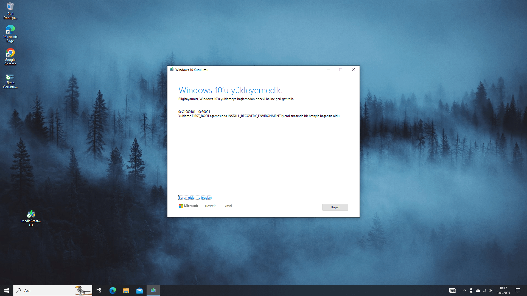Image resolution: width=527 pixels, height=296 pixels.
Task: Open the MediaCreat... (1) desktop icon
Action: [x=31, y=218]
